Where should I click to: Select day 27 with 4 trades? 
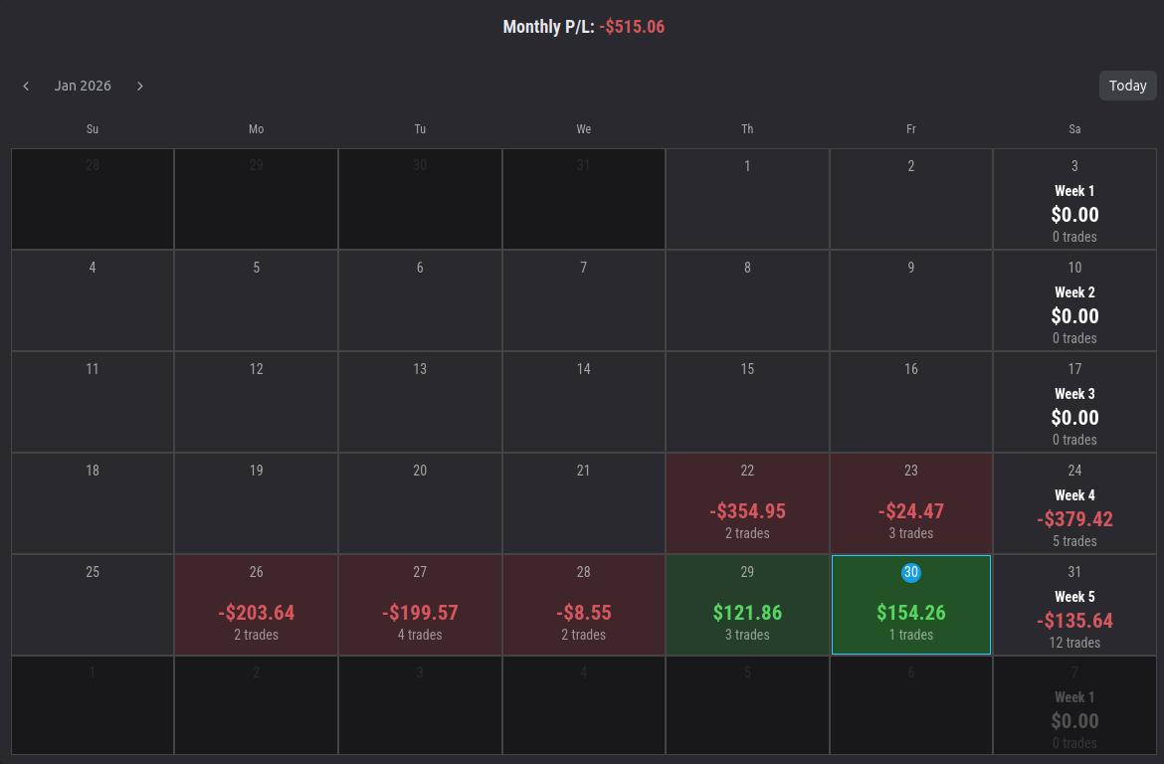click(420, 604)
